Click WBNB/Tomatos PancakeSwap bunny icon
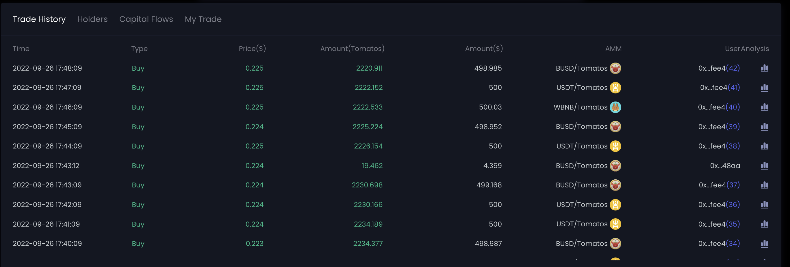This screenshot has height=267, width=790. 615,107
